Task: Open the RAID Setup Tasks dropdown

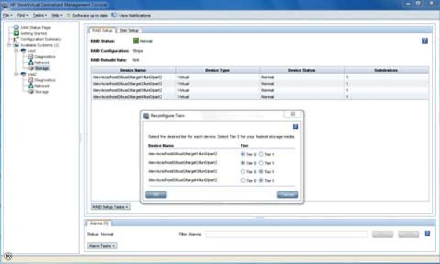Action: (110, 207)
